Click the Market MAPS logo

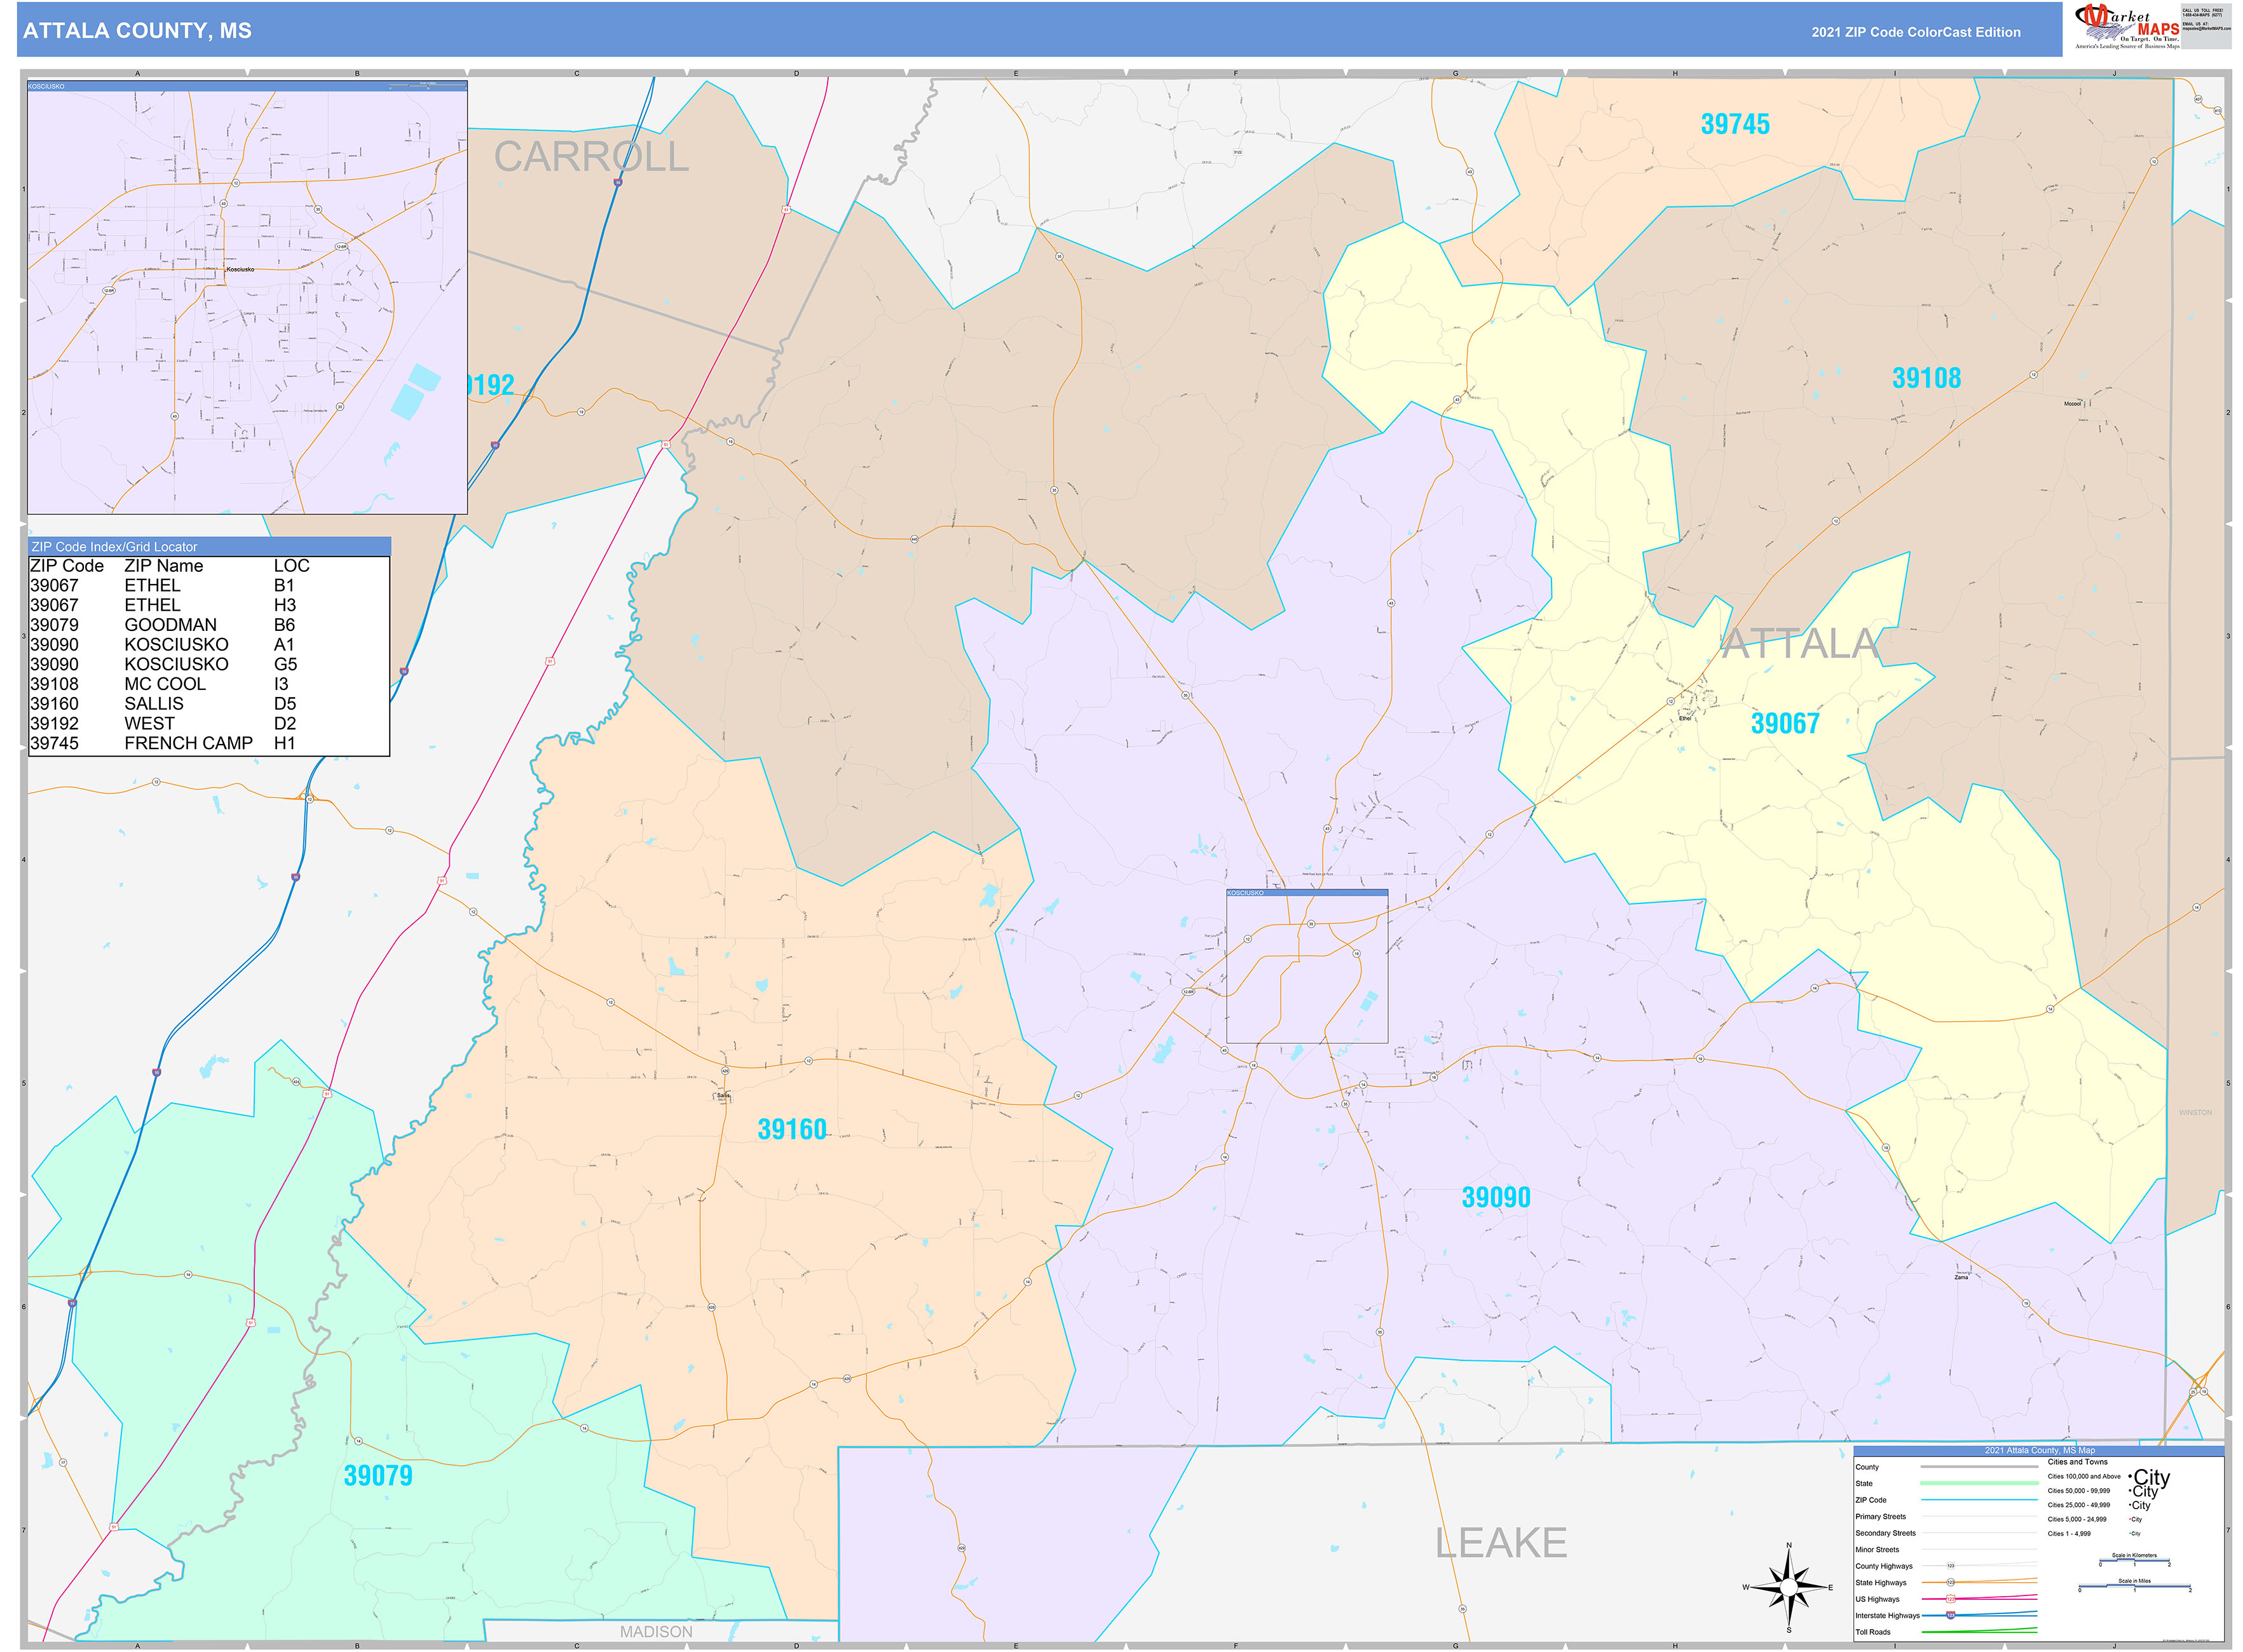[2127, 27]
